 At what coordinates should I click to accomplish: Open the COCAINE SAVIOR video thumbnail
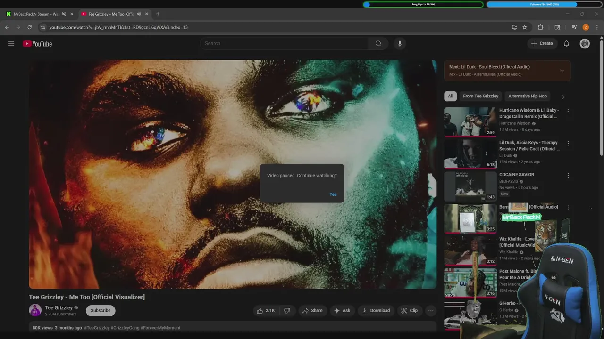pos(470,186)
